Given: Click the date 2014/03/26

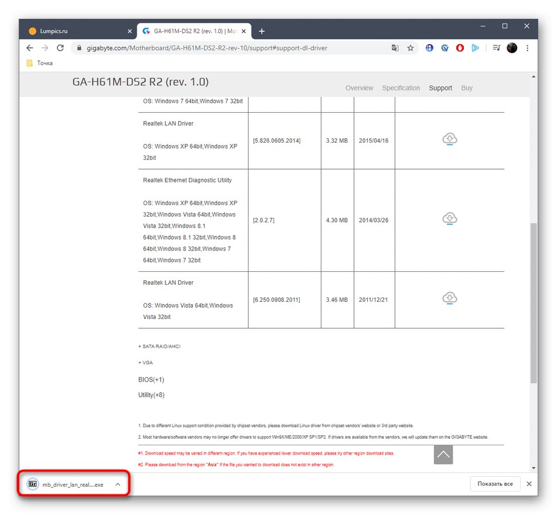Looking at the screenshot, I should pos(373,221).
